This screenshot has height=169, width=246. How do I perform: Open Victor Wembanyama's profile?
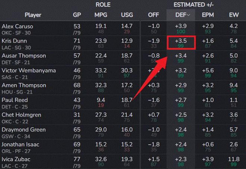pyautogui.click(x=29, y=70)
